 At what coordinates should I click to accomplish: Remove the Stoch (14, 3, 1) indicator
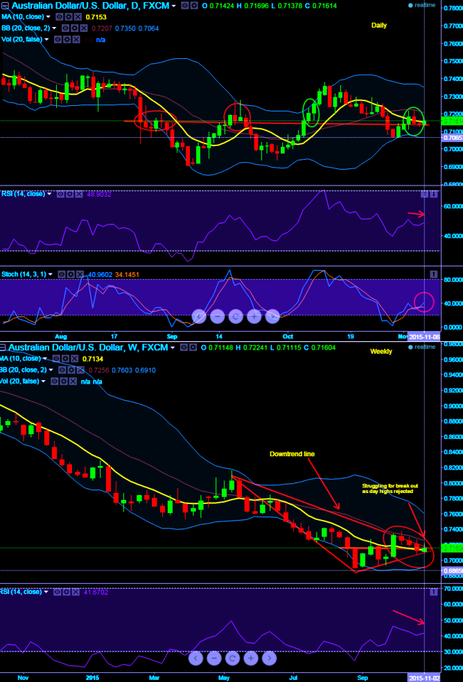click(80, 274)
